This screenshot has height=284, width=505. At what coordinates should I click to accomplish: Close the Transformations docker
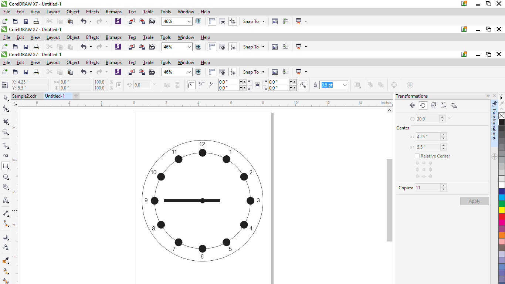pyautogui.click(x=495, y=96)
